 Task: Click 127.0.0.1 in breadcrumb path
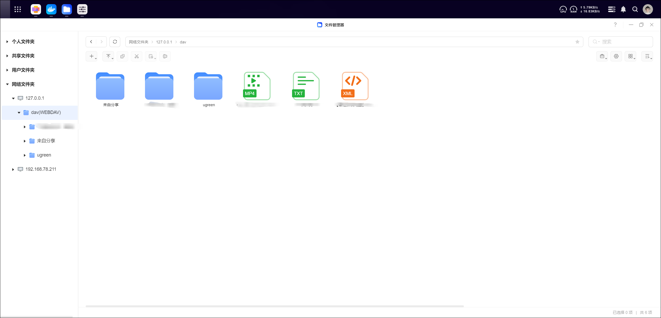(164, 42)
